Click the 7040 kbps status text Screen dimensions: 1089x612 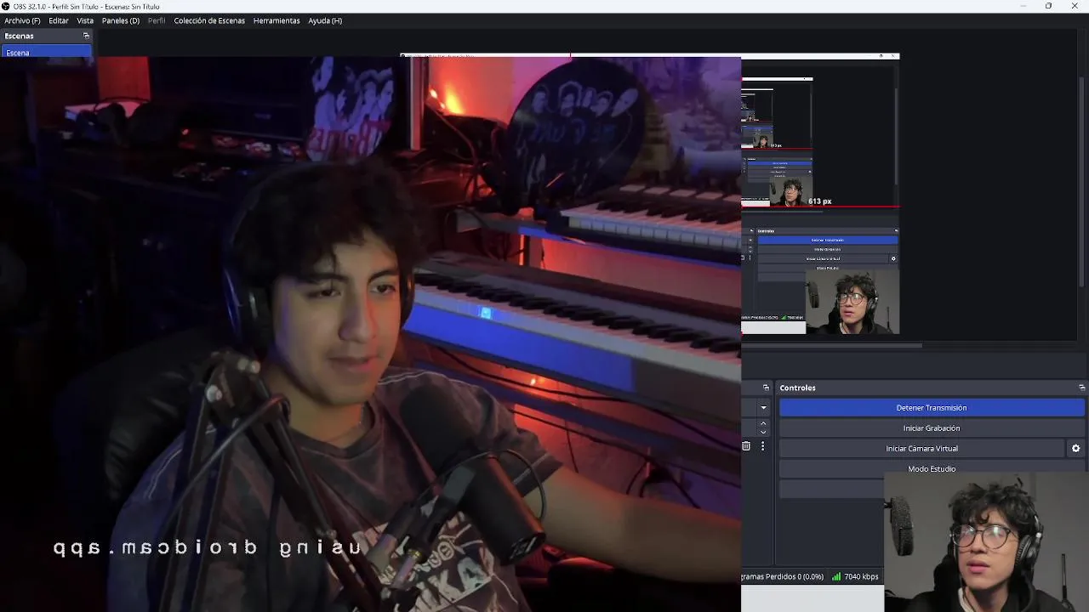pos(861,576)
